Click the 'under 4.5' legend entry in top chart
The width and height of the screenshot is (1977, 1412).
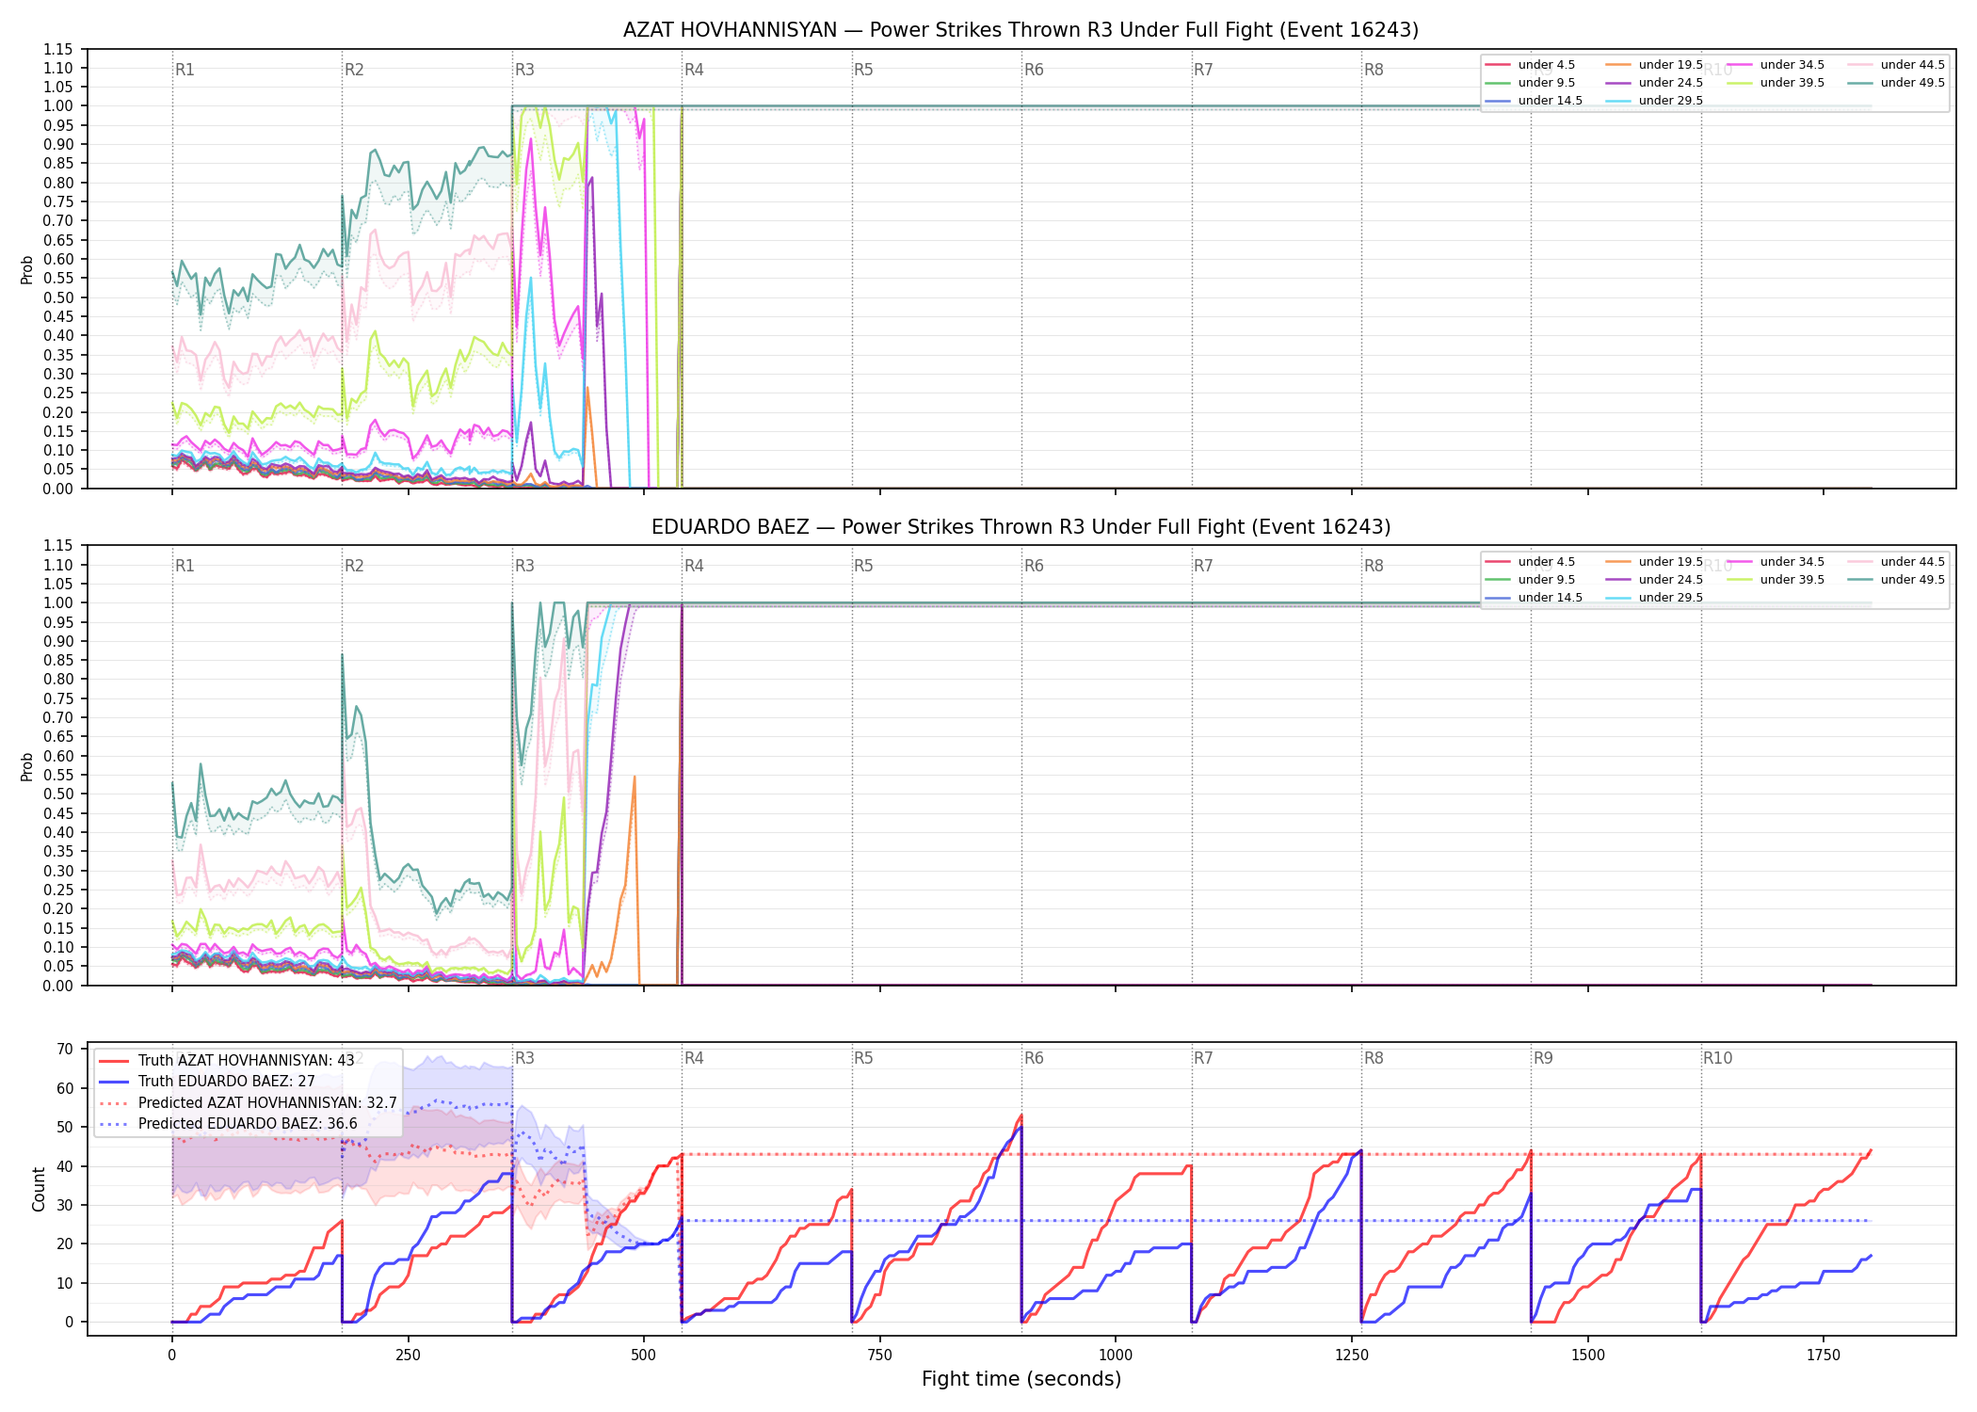(x=1530, y=65)
